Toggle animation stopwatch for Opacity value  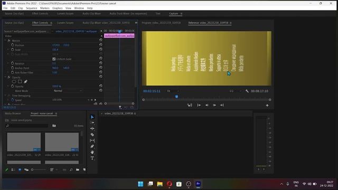point(13,86)
